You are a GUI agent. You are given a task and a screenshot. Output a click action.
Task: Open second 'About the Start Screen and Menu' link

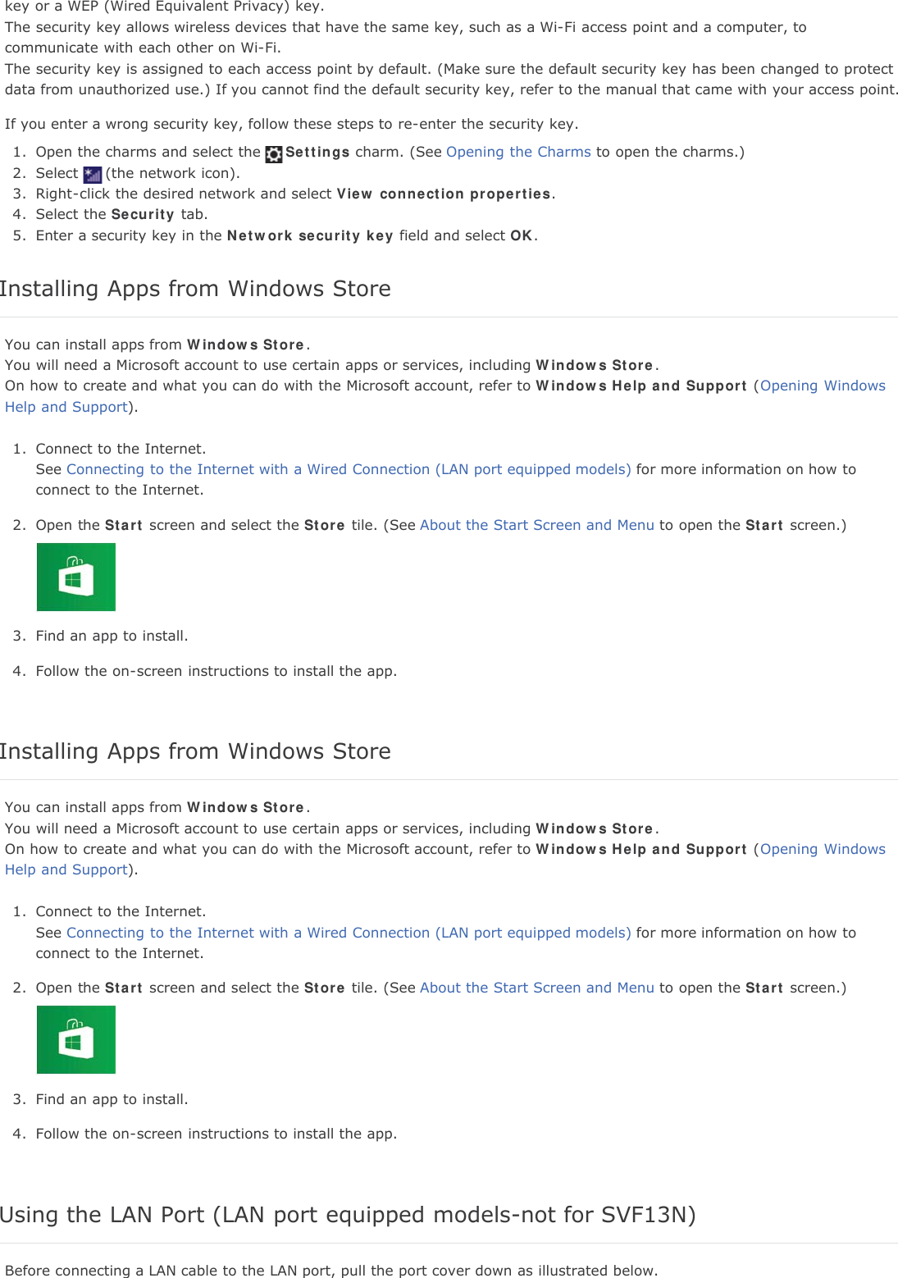click(x=537, y=988)
